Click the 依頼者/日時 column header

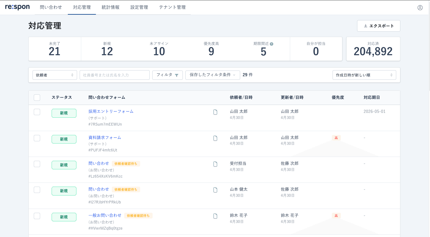tap(241, 98)
